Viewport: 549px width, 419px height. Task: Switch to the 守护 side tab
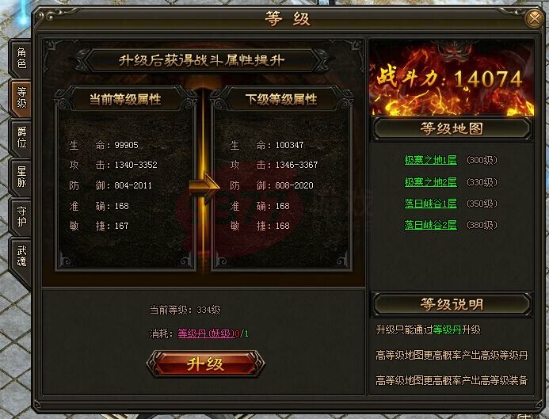(x=21, y=216)
